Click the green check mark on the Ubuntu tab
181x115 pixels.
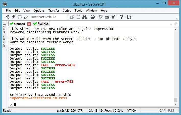click(x=11, y=24)
